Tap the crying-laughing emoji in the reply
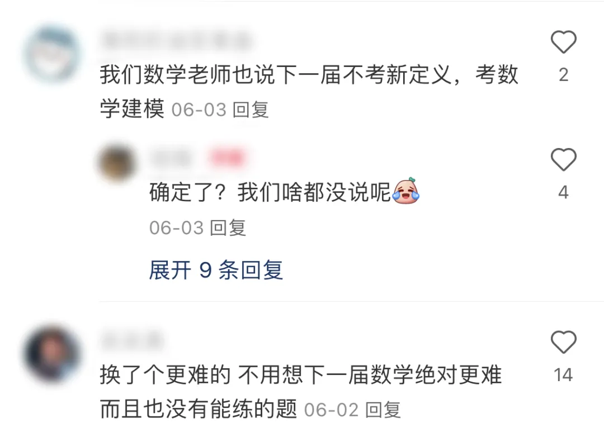 click(405, 191)
